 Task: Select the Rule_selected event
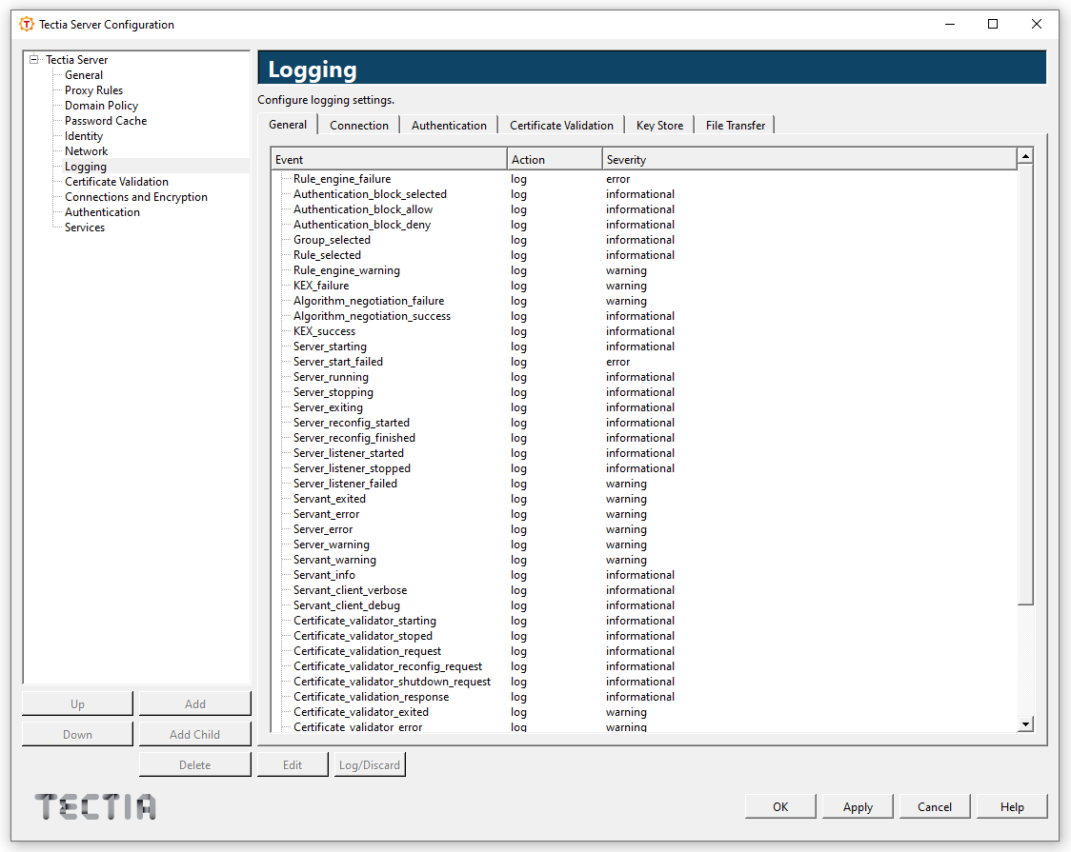(x=327, y=255)
